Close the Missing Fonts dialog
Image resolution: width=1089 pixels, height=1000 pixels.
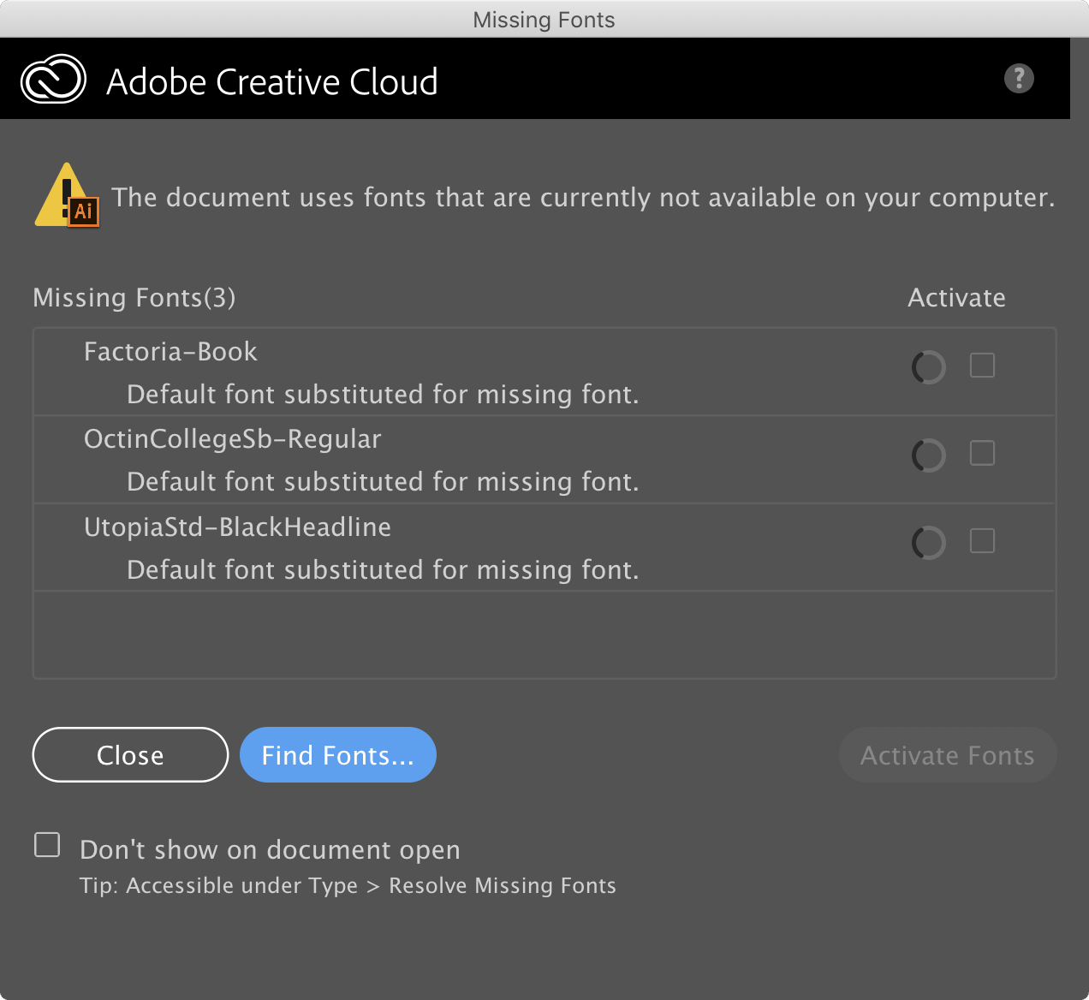point(129,754)
